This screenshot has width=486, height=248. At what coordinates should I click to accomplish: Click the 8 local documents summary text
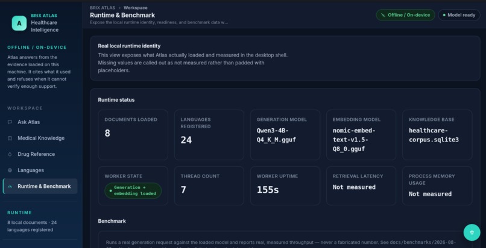tap(32, 226)
